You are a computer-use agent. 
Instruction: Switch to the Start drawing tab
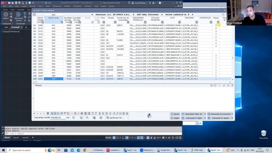coord(6,27)
